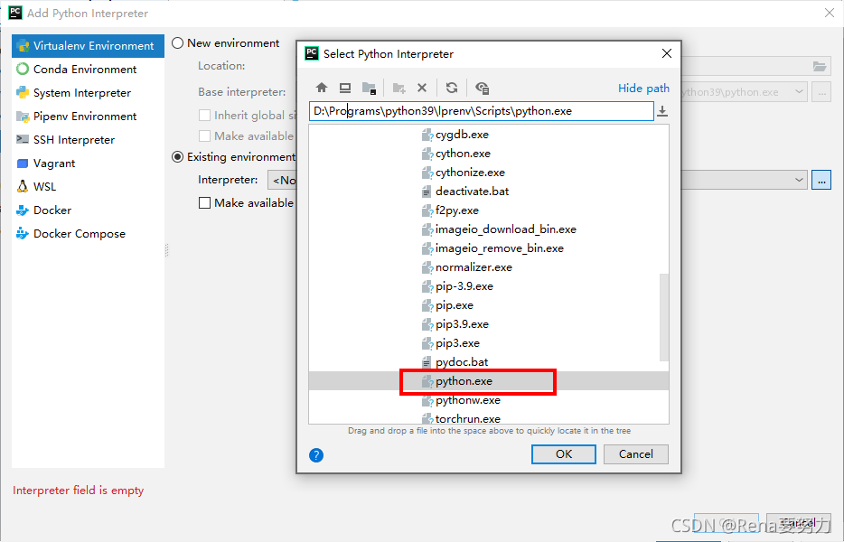Select the Existing environment radio button
This screenshot has height=542, width=844.
click(x=178, y=157)
